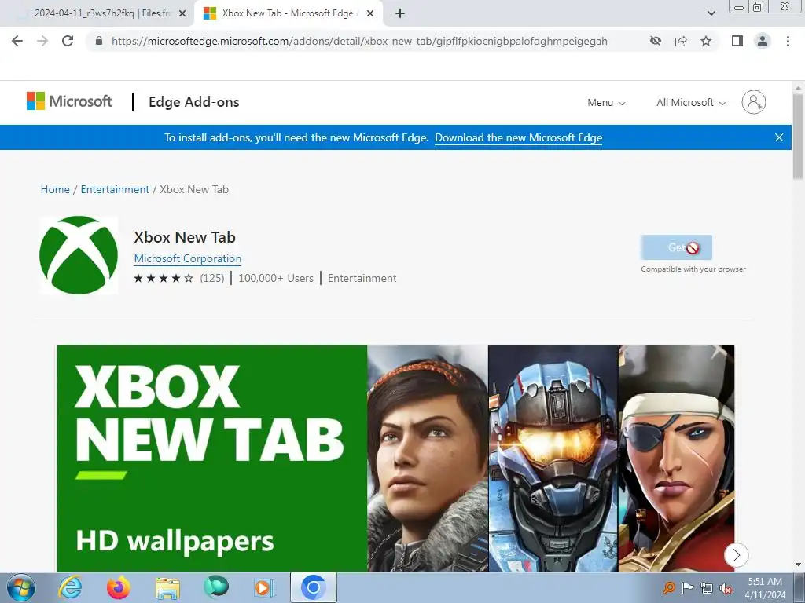Click the network tray icon
The image size is (805, 603).
pos(707,587)
